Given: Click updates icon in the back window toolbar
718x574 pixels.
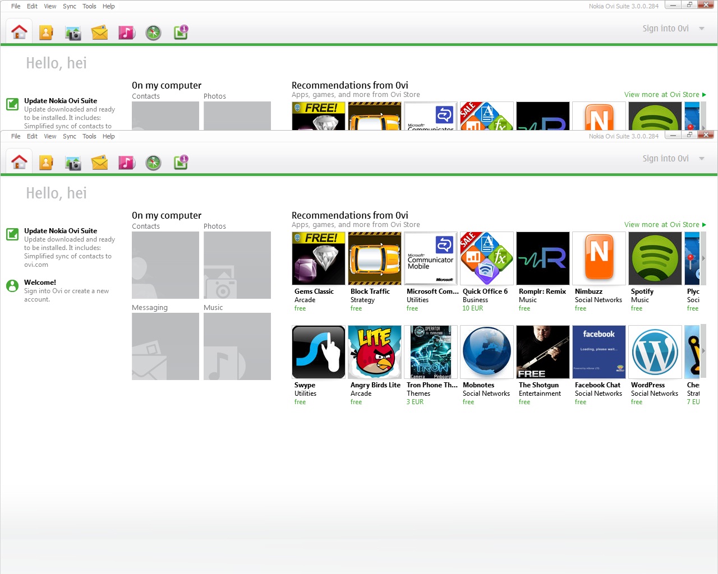Looking at the screenshot, I should 181,32.
